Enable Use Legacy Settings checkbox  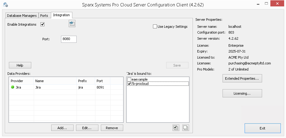tap(155, 27)
